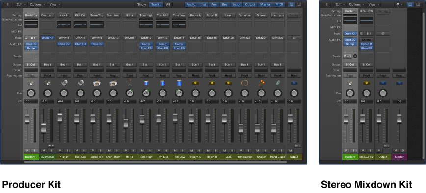
Task: Click the Bluebird+ drum kit icon in Producer Kit
Action: (x=31, y=83)
